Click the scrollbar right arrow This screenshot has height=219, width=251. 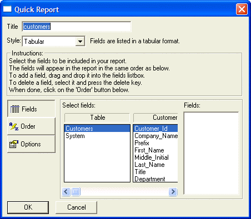click(173, 191)
